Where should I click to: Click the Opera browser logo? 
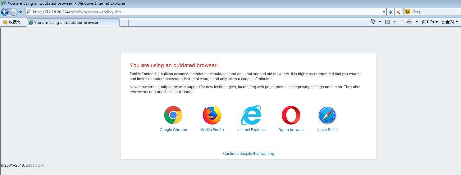[291, 115]
